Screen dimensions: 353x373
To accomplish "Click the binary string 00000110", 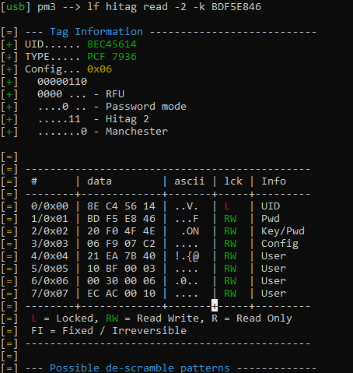I will click(x=62, y=82).
